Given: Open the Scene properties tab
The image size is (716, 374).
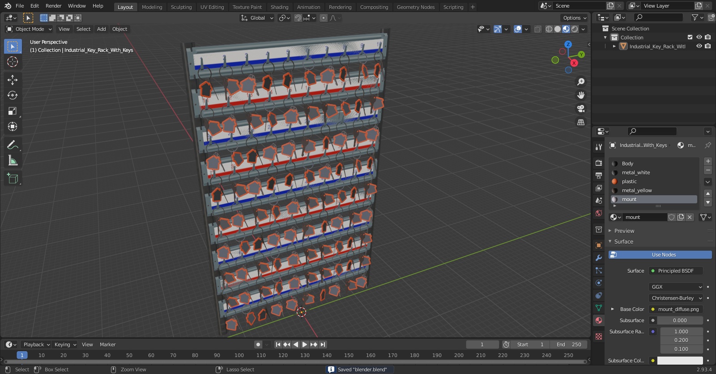Looking at the screenshot, I should pyautogui.click(x=599, y=201).
